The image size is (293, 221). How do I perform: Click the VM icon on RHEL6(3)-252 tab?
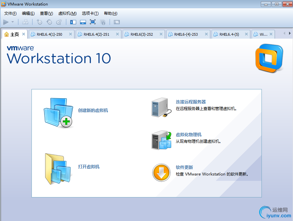coord(127,34)
